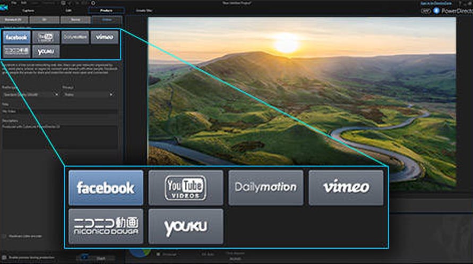Switch to the Edit module tab

[68, 11]
